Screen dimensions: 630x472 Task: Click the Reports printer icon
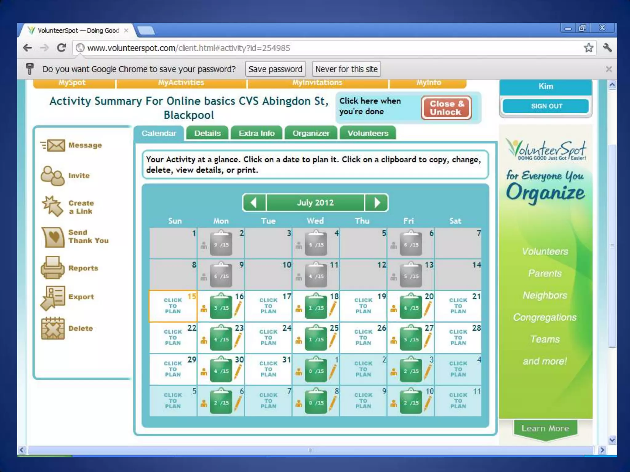point(52,268)
